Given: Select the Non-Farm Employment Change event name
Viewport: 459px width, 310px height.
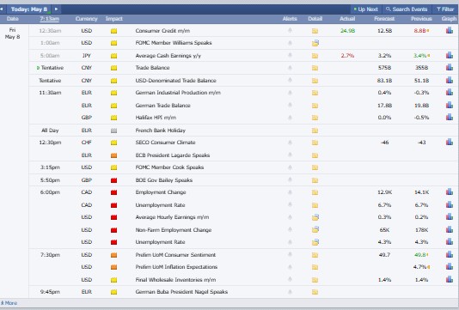Looking at the screenshot, I should pyautogui.click(x=174, y=230).
